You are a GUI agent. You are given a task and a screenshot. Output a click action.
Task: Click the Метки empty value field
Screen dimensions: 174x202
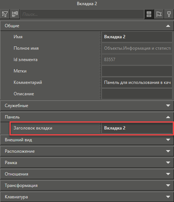click(x=137, y=71)
